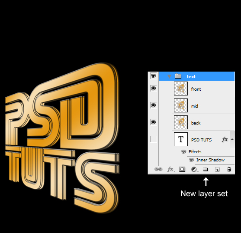Image resolution: width=241 pixels, height=233 pixels.
Task: Click the Effects label
Action: [x=195, y=151]
